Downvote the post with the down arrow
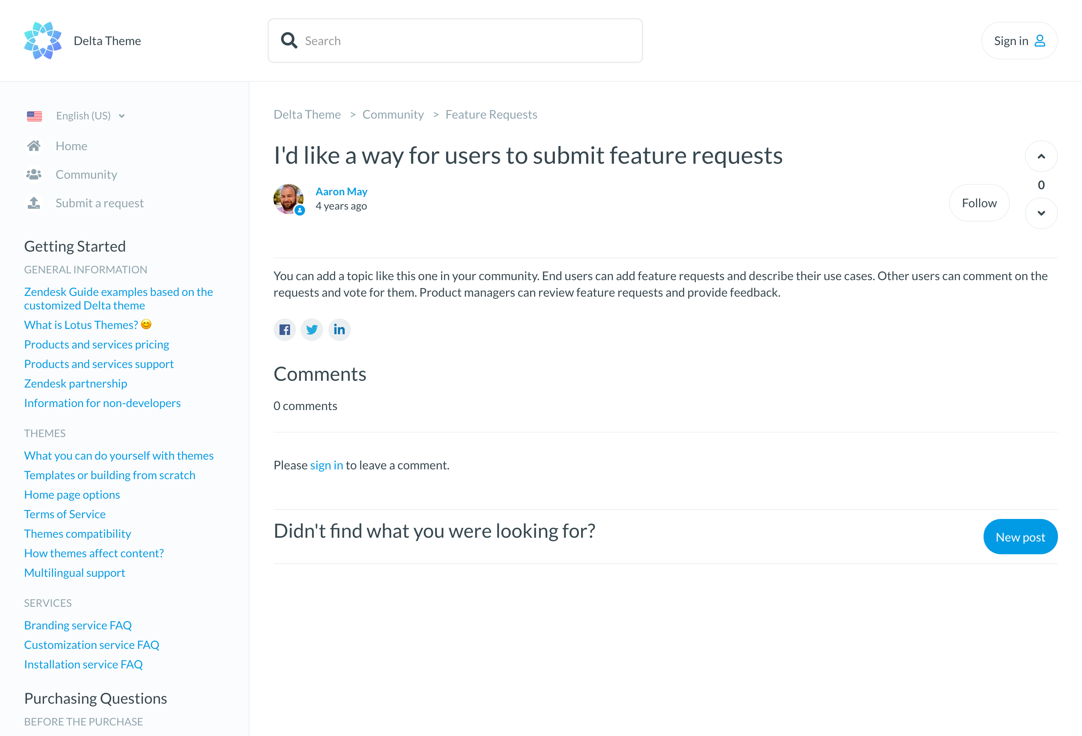Viewport: 1082px width, 736px height. click(1041, 213)
